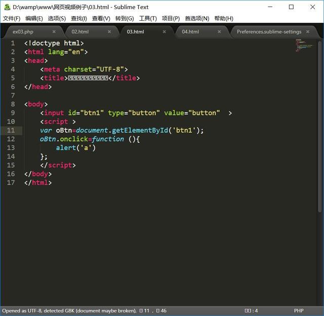This screenshot has height=316, width=324.
Task: Click charset="UTF-8" in meta tag
Action: [x=94, y=69]
